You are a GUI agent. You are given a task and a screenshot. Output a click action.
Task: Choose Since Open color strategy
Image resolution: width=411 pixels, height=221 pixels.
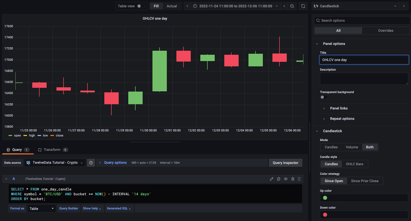(x=334, y=181)
